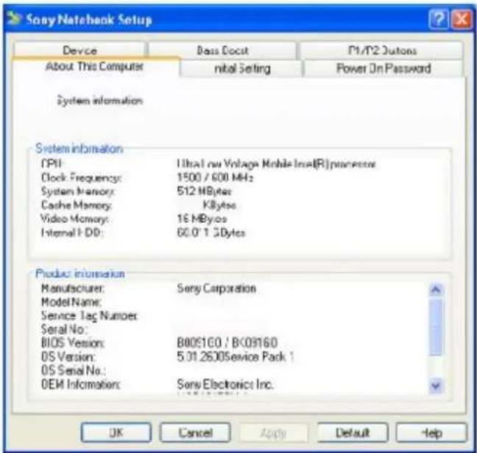Open the P1/P2 Buttons tab
The image size is (477, 453).
(381, 50)
